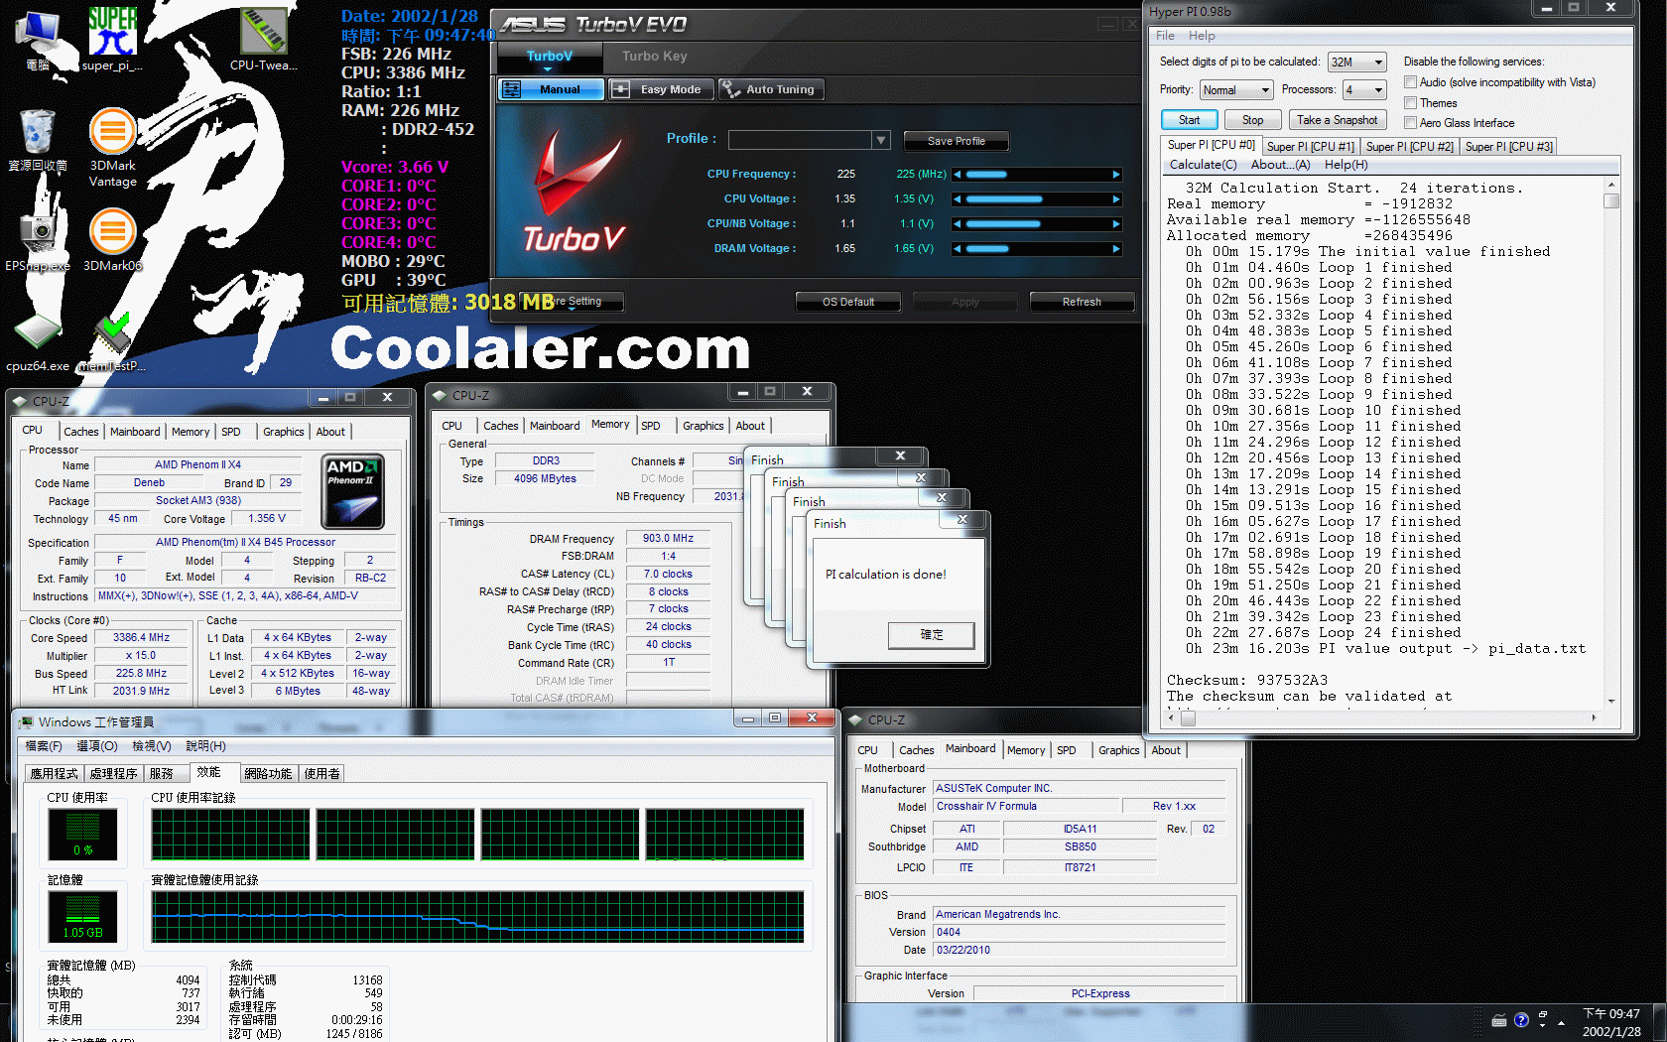
Task: Open the 32M digits dropdown
Action: [1356, 63]
